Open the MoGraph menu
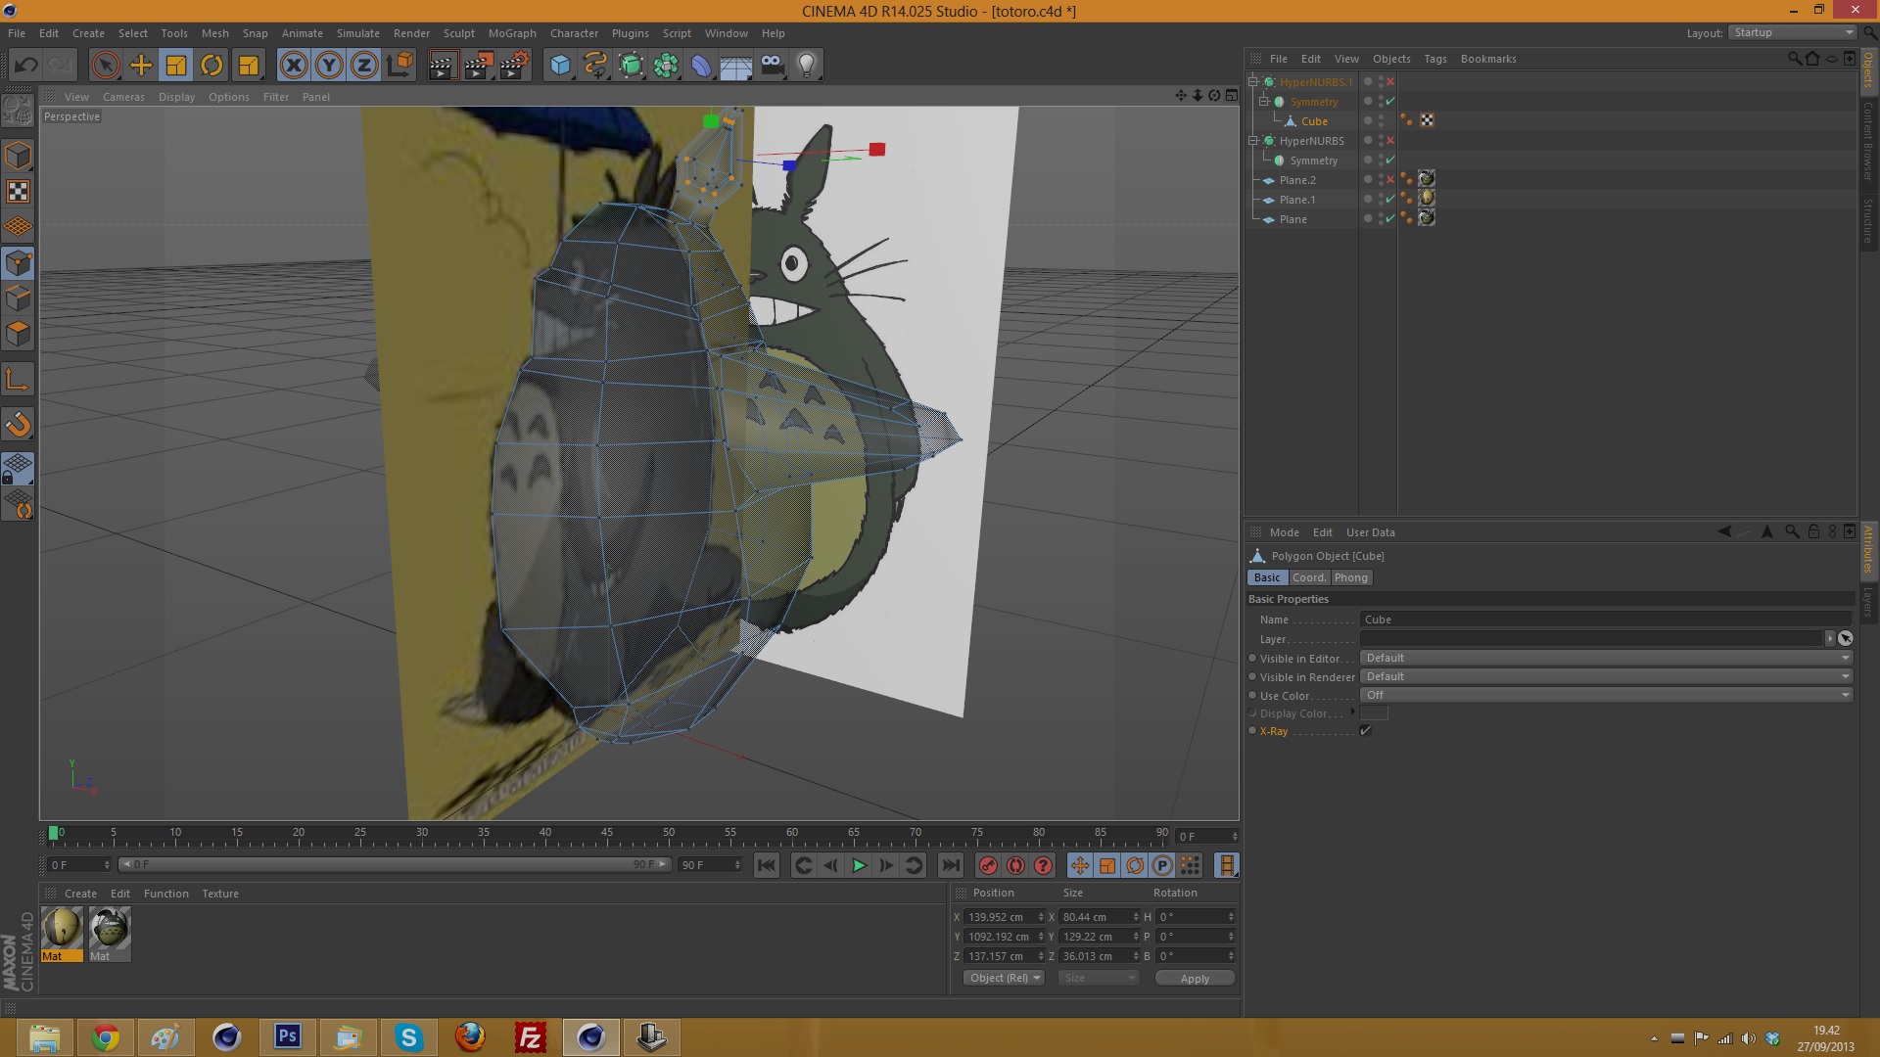The width and height of the screenshot is (1880, 1057). coord(512,33)
